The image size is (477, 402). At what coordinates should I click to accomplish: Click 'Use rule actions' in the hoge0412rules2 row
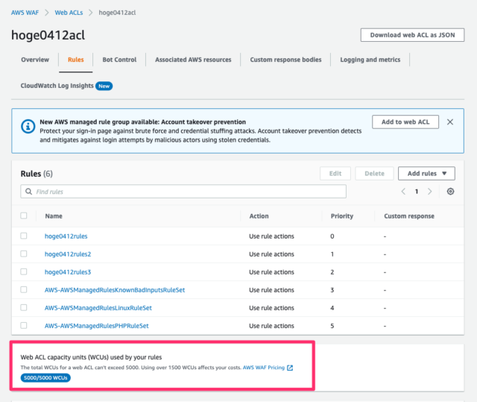pos(271,254)
